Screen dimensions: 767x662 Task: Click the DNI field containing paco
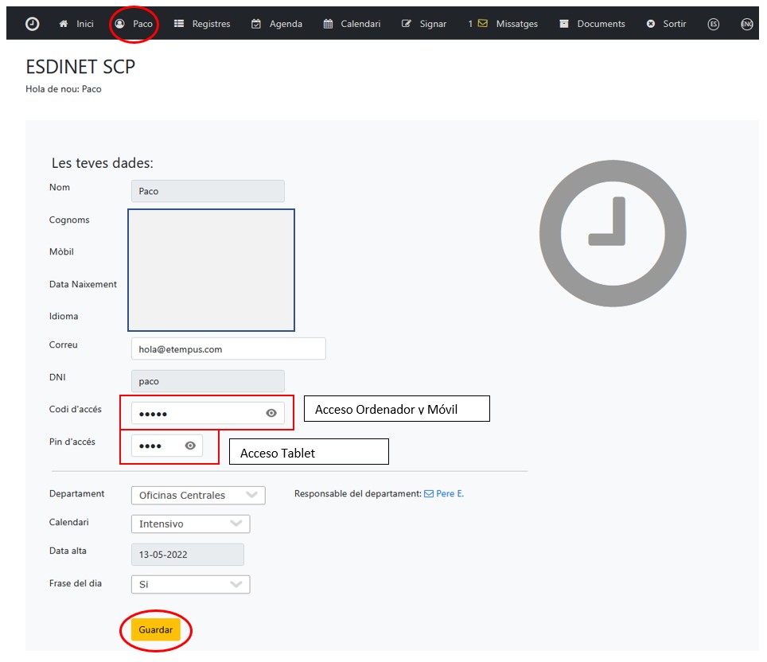click(x=208, y=381)
